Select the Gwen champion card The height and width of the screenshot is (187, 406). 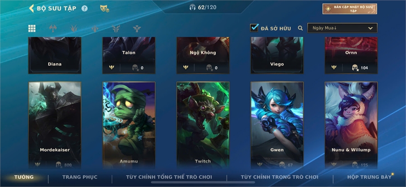click(x=277, y=125)
